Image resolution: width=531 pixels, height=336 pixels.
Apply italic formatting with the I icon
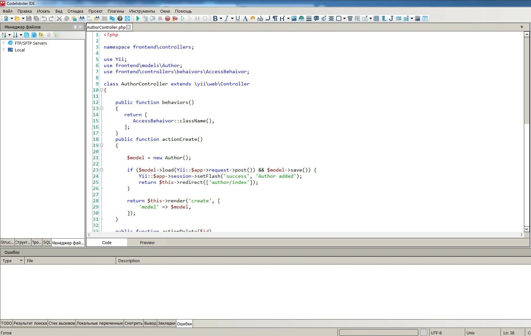click(227, 18)
